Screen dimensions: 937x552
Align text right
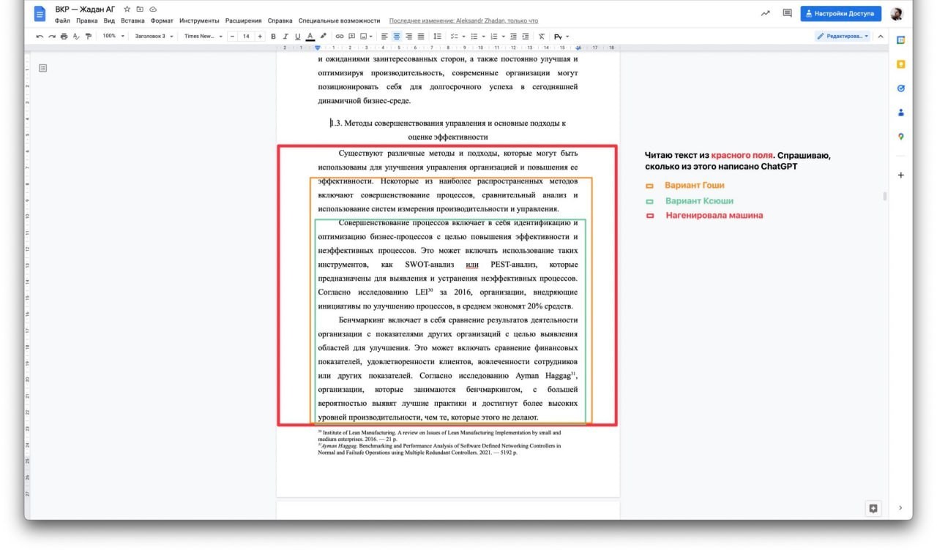[408, 37]
